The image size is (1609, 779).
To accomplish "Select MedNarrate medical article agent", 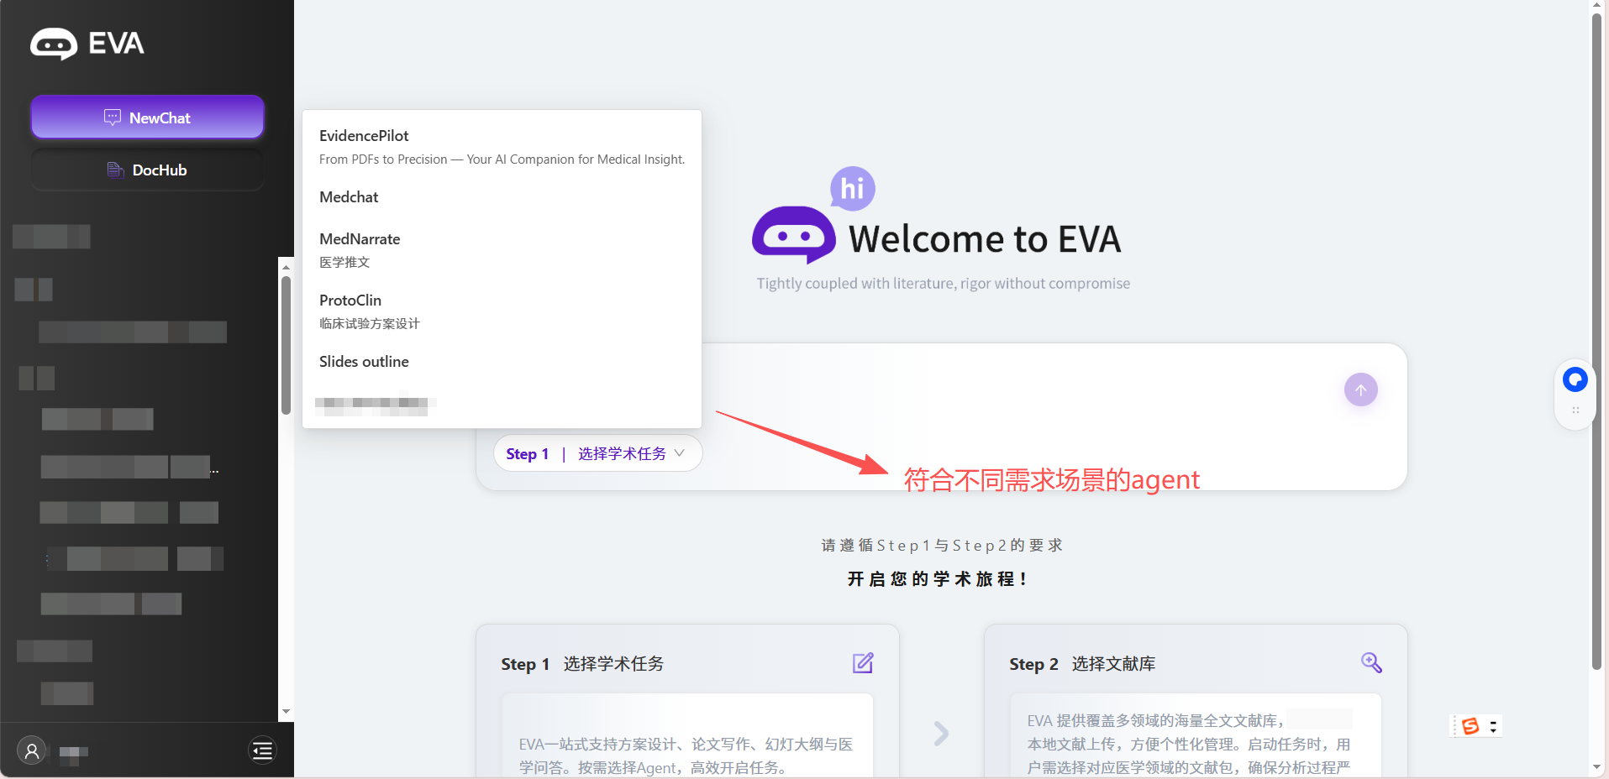I will [360, 239].
